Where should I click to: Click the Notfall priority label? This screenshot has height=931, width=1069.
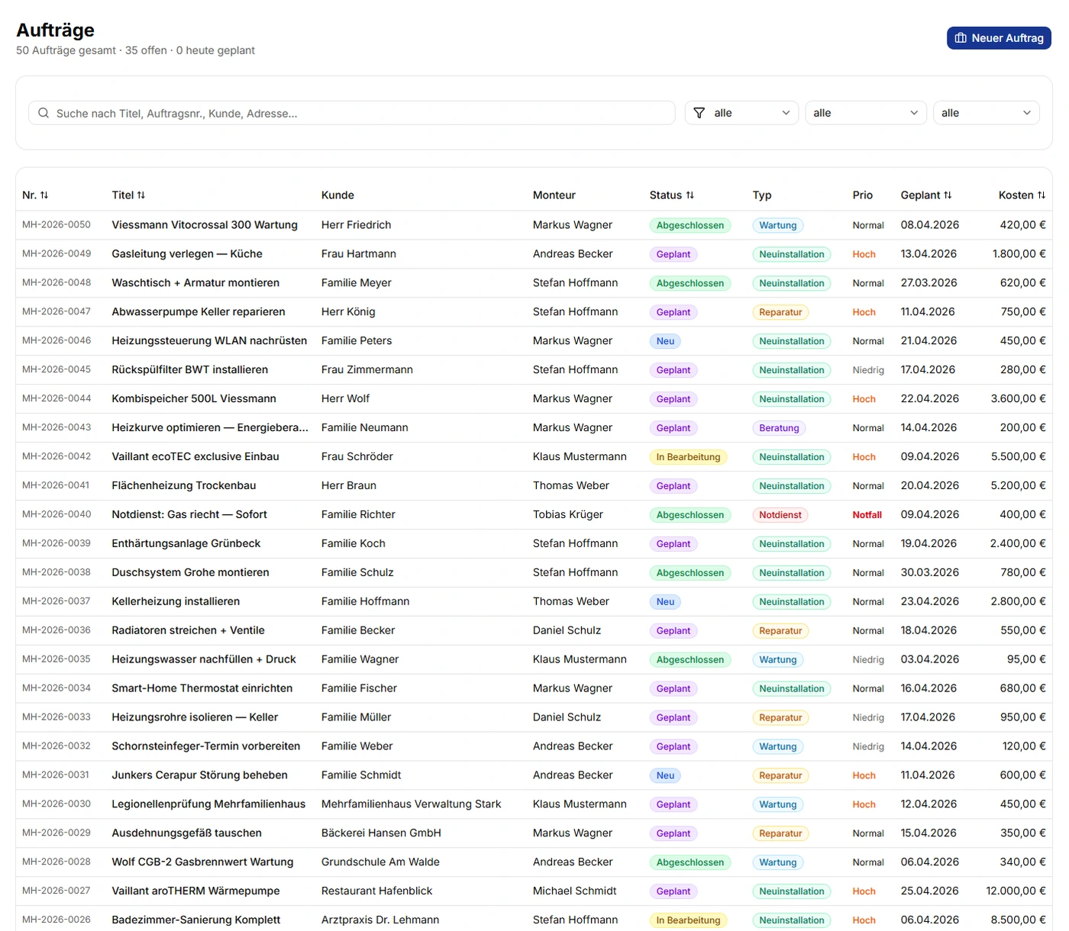pyautogui.click(x=867, y=515)
